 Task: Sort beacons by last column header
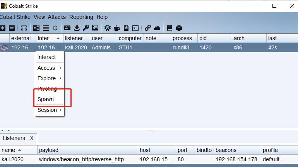coord(282,38)
